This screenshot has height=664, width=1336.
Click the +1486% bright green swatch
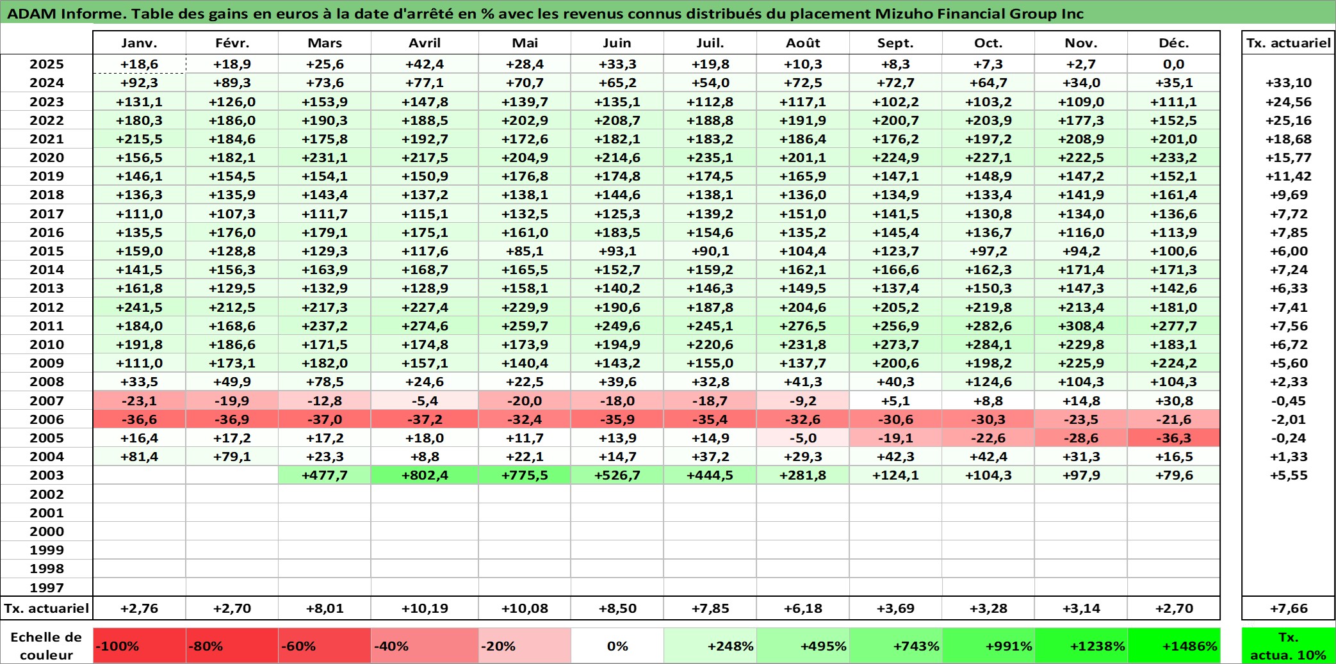(x=1174, y=645)
